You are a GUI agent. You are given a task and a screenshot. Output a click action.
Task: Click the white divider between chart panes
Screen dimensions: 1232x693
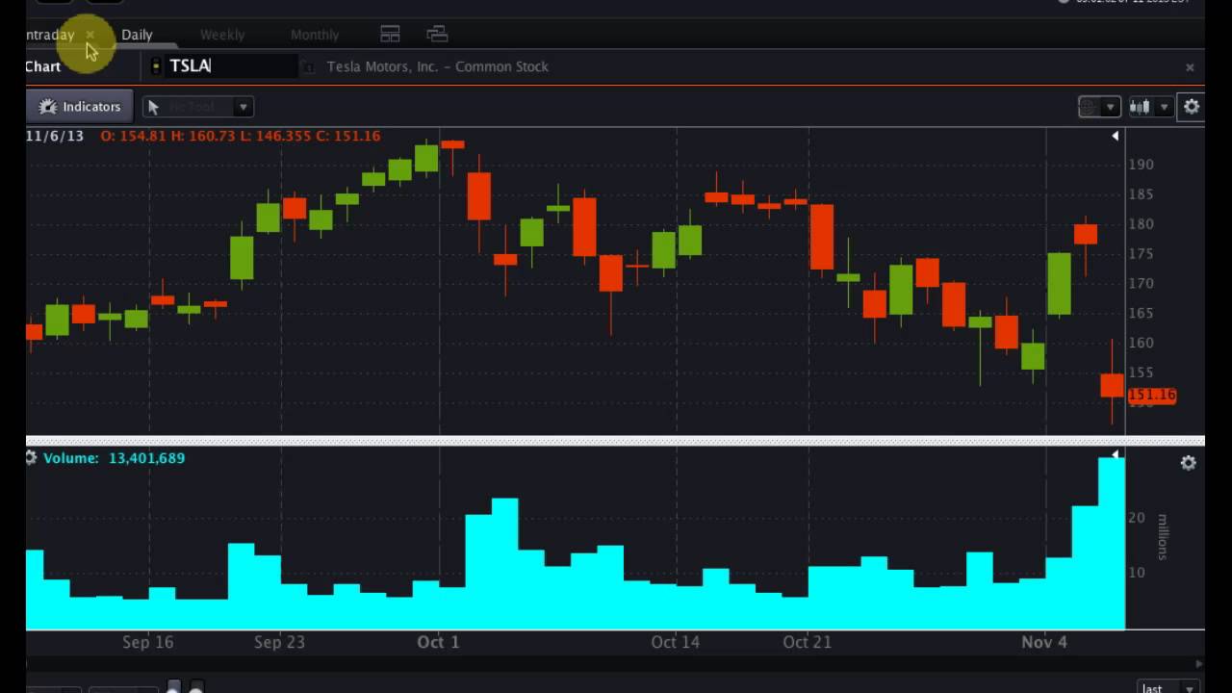click(x=615, y=441)
